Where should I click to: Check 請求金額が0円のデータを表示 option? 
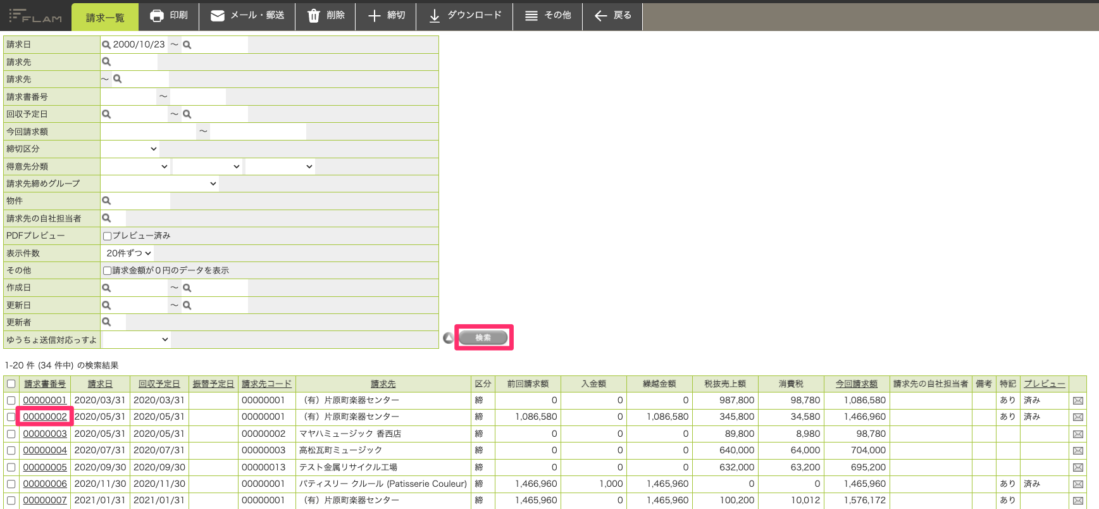[107, 270]
